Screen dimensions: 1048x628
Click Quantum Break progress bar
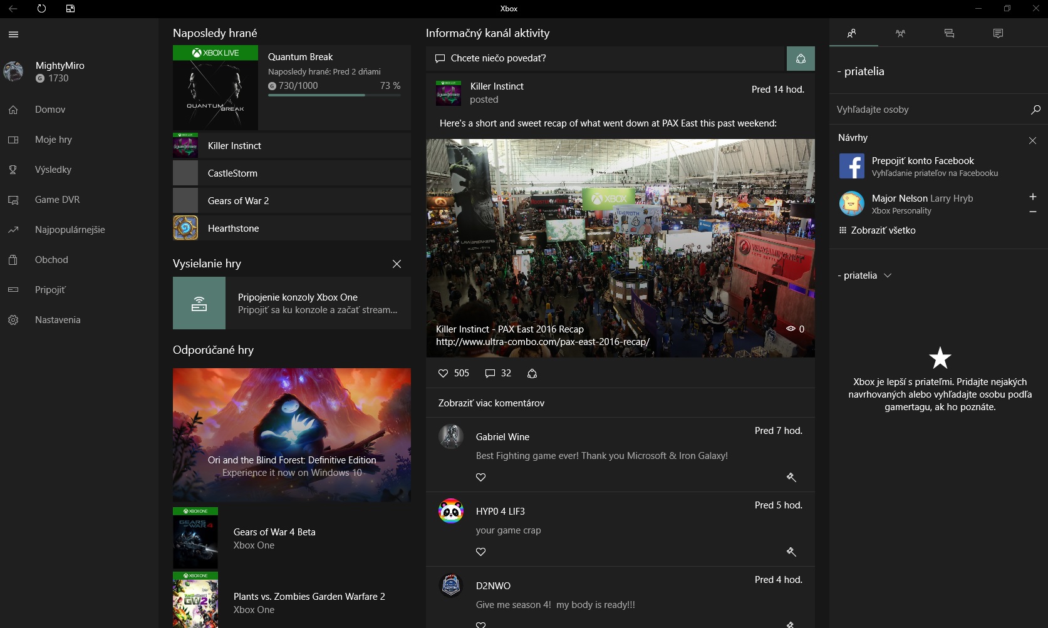[x=335, y=95]
